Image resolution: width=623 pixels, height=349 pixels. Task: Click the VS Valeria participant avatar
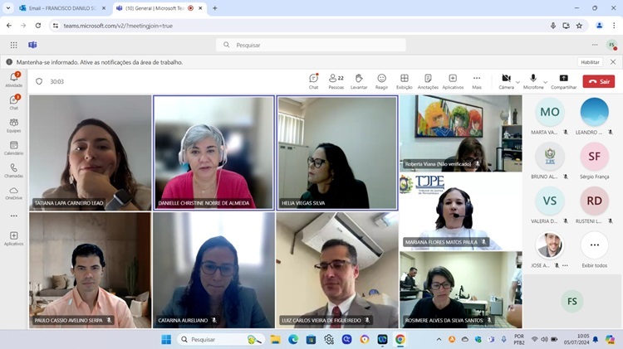click(x=550, y=201)
